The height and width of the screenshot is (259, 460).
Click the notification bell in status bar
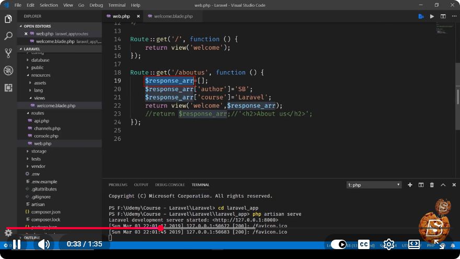pos(453,245)
